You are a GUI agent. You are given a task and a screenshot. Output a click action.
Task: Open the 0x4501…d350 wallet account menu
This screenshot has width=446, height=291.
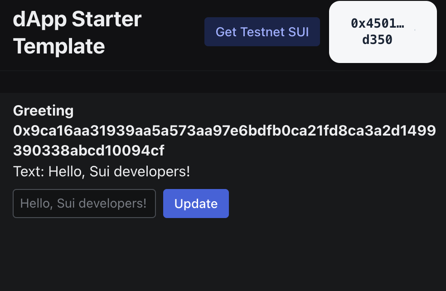[383, 32]
